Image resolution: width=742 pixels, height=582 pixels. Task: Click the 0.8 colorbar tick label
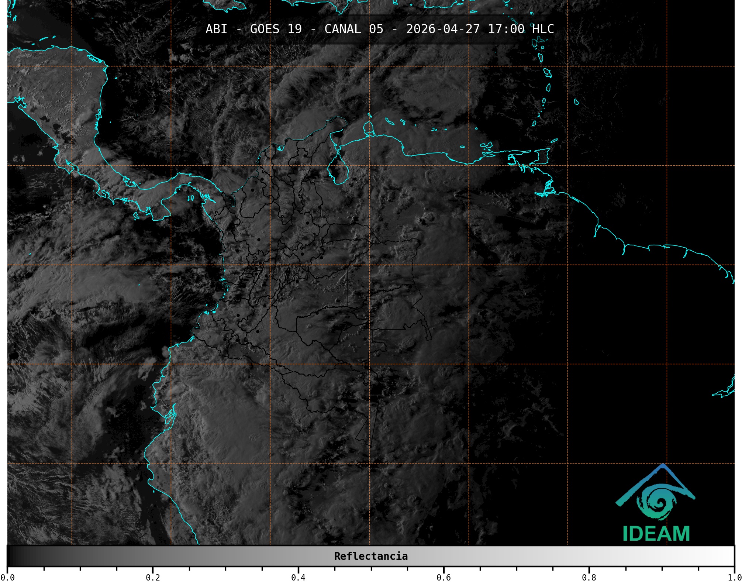point(589,577)
